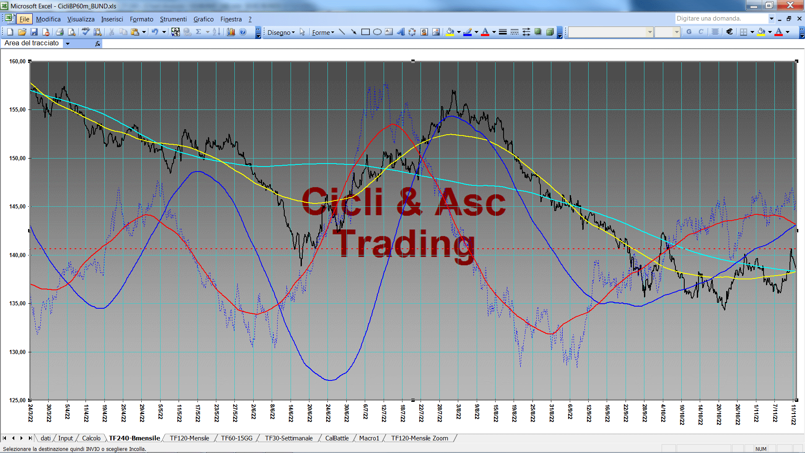Switch to the CalBattle sheet tab

(337, 438)
